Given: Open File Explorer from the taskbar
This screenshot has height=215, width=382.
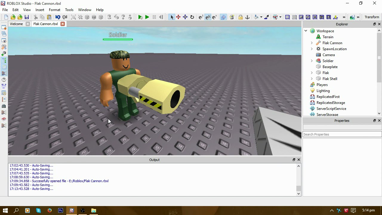Looking at the screenshot, I should [x=94, y=211].
